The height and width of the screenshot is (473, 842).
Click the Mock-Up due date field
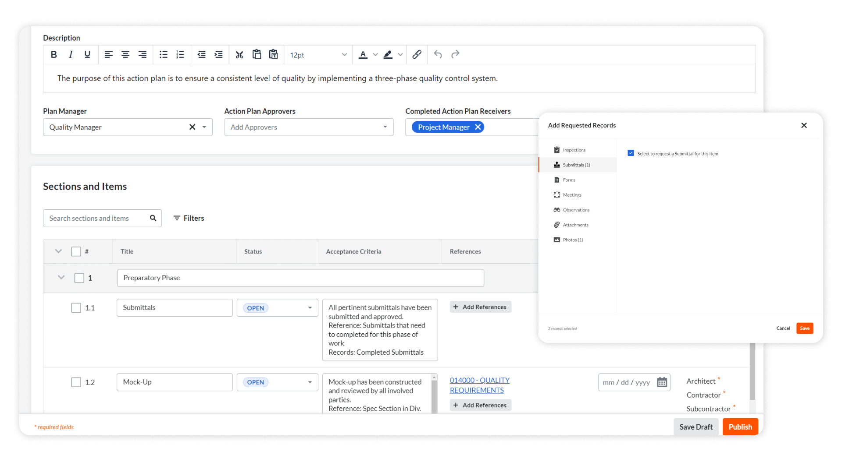click(x=634, y=382)
